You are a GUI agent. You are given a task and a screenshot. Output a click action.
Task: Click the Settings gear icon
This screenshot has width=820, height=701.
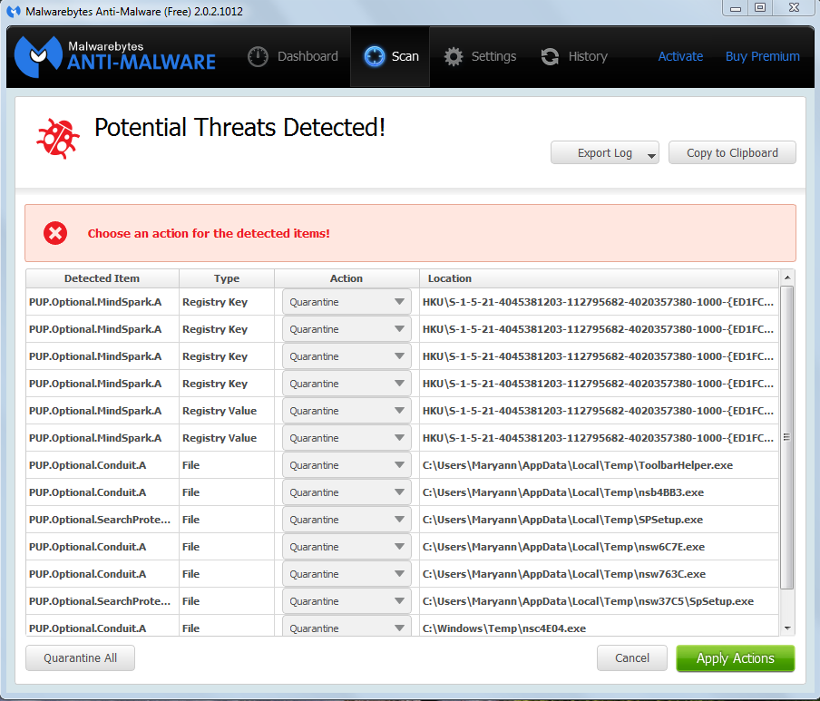(454, 56)
